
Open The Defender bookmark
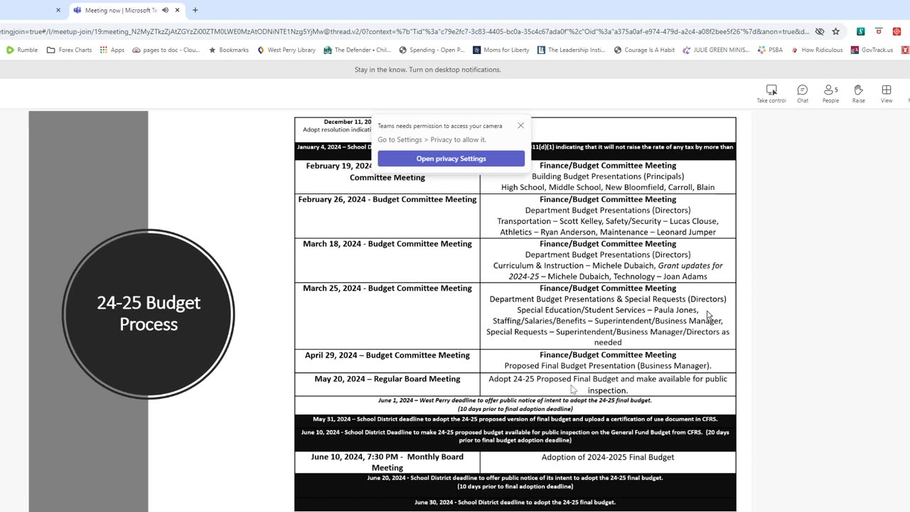(x=357, y=50)
